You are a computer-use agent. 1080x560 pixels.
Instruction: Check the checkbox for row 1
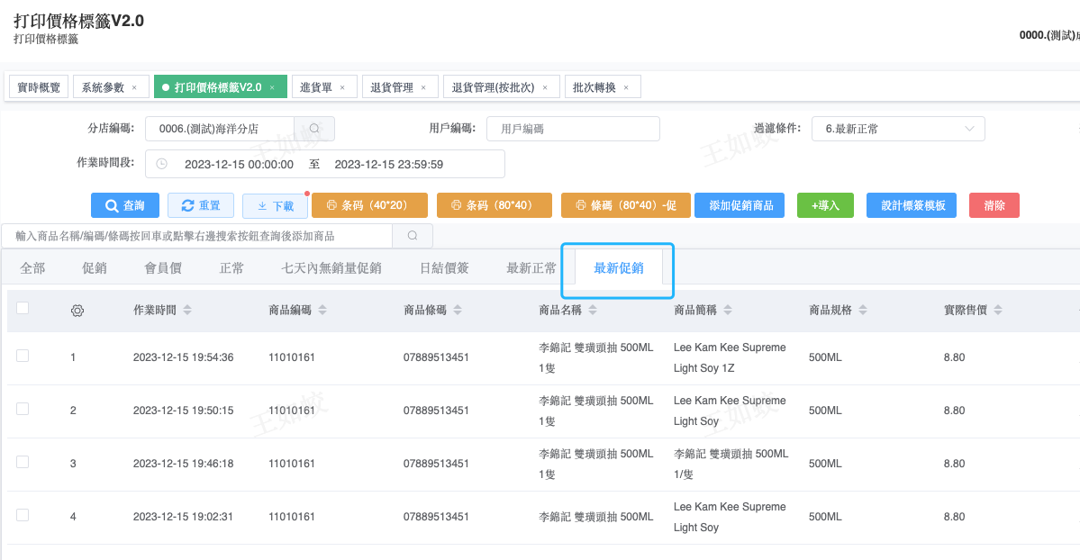tap(23, 357)
